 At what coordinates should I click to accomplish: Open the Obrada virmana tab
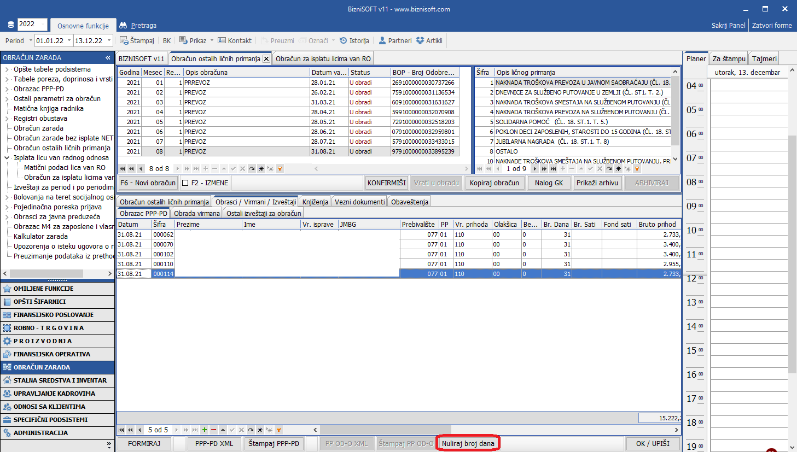click(196, 213)
